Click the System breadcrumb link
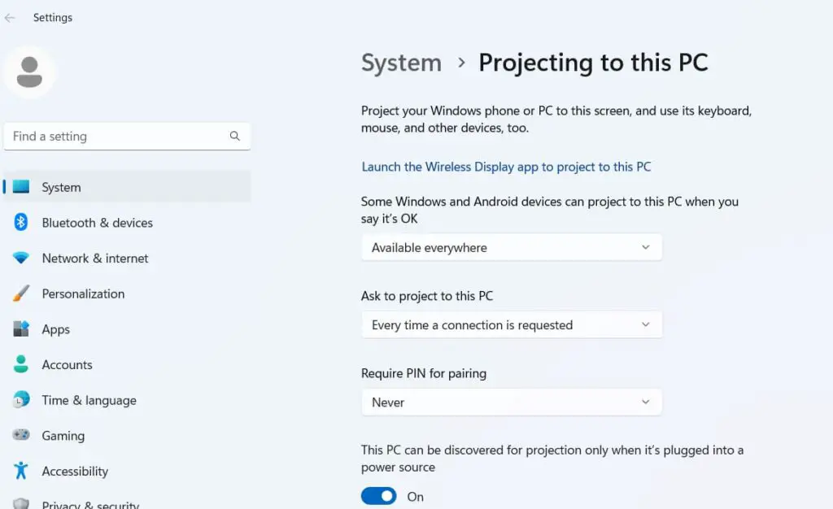Viewport: 833px width, 509px height. [x=401, y=63]
